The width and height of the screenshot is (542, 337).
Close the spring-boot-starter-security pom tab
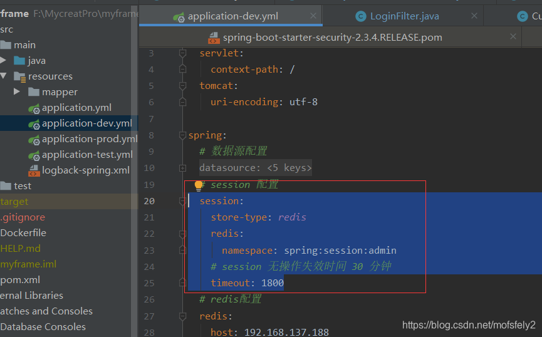[513, 36]
